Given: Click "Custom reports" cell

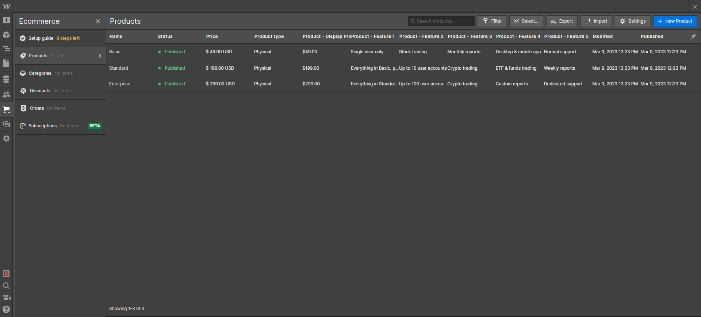Looking at the screenshot, I should tap(512, 84).
